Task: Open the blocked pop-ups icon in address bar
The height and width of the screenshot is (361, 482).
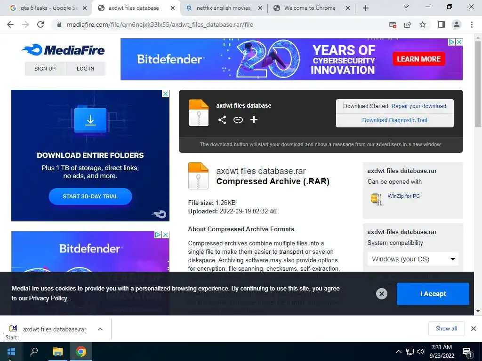Action: [393, 24]
